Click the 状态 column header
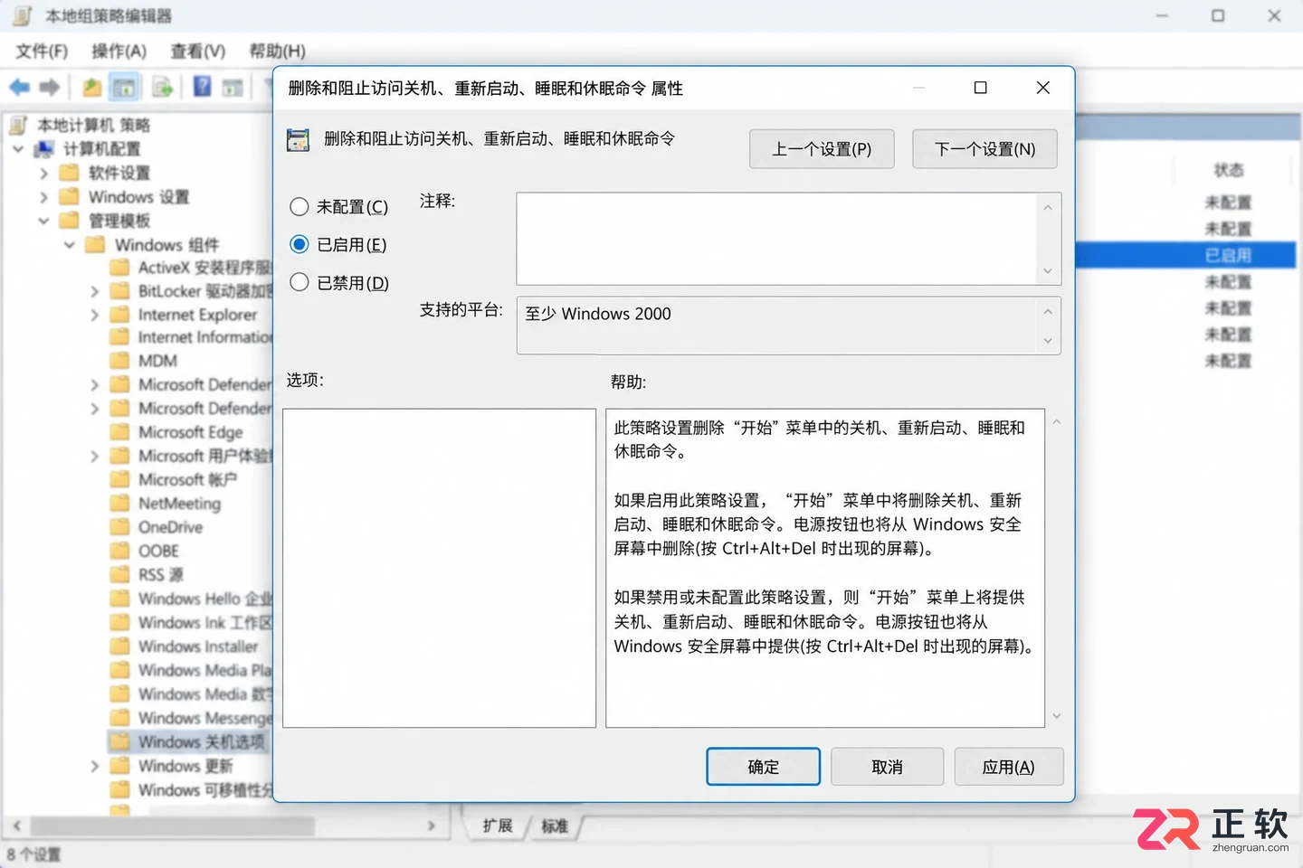Viewport: 1303px width, 868px height. pyautogui.click(x=1228, y=170)
